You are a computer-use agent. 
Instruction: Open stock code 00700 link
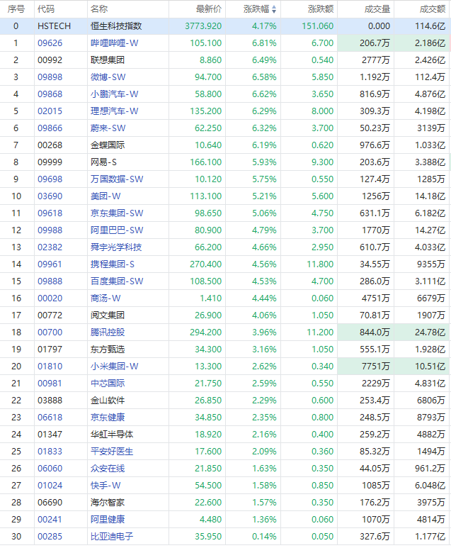coord(50,332)
